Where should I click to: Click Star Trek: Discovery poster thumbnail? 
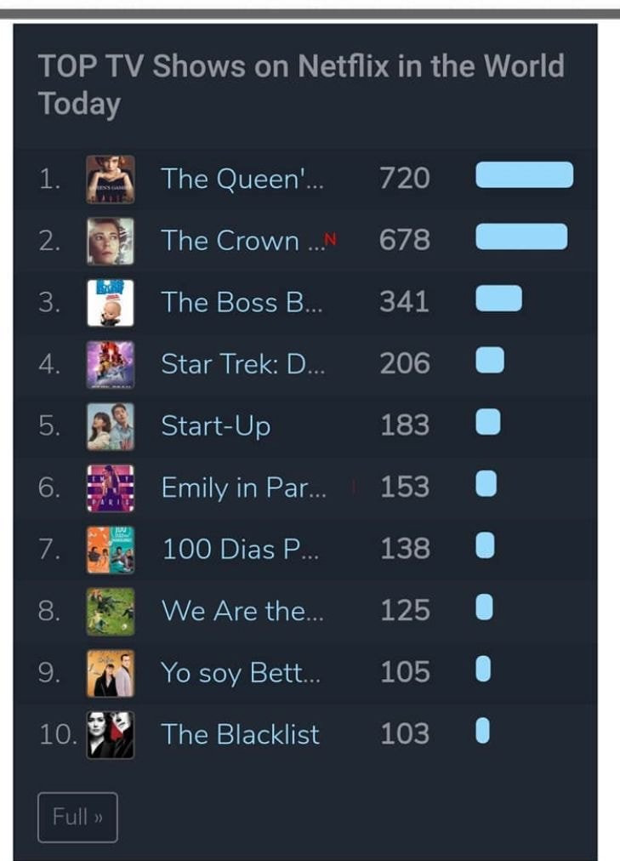(111, 364)
